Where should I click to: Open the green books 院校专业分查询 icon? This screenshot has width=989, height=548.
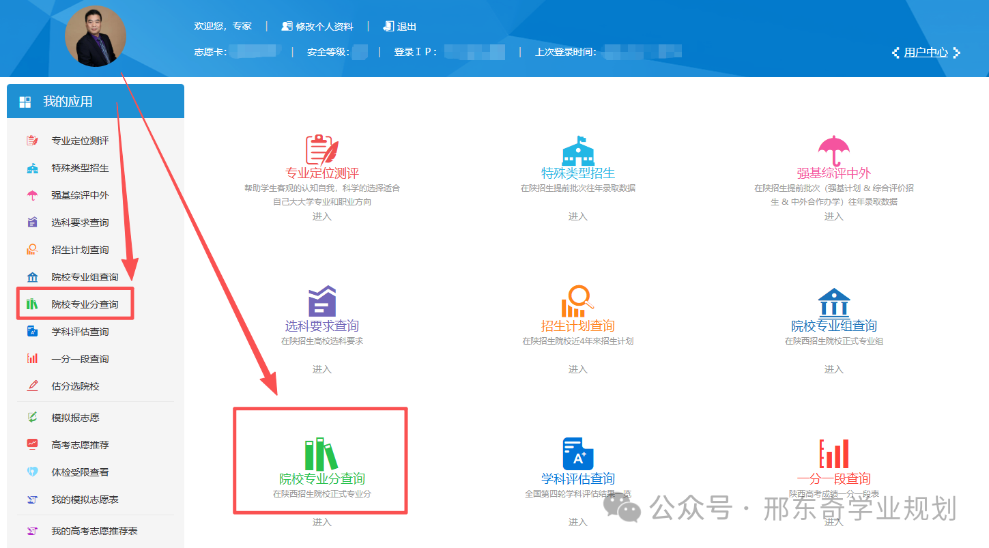(x=321, y=455)
